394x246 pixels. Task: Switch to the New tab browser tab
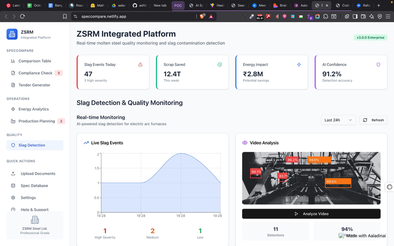click(160, 6)
